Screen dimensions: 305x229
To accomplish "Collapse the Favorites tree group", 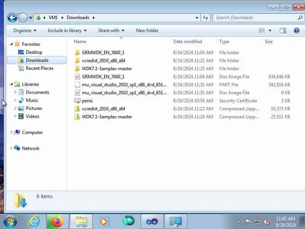I will (11, 44).
